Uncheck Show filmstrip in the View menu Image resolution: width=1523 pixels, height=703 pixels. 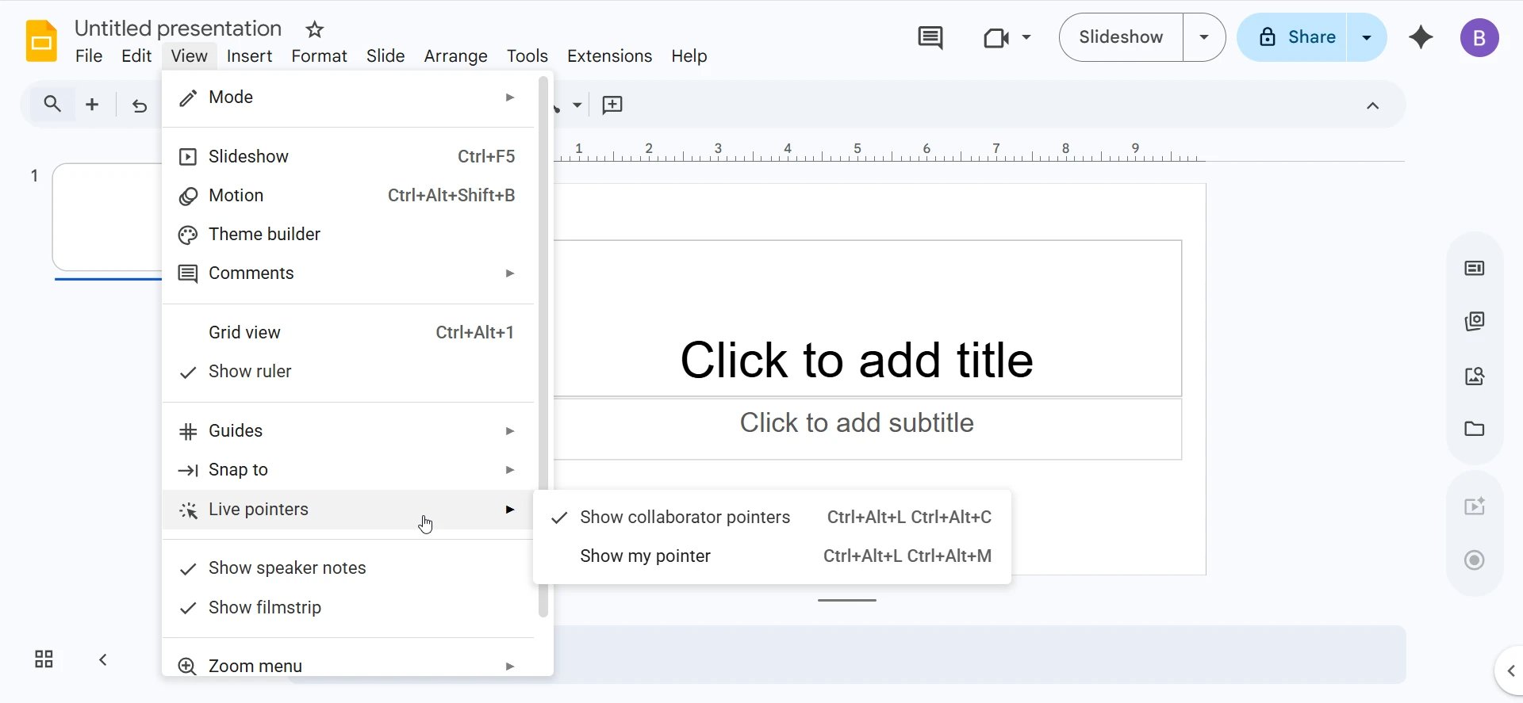click(x=264, y=608)
